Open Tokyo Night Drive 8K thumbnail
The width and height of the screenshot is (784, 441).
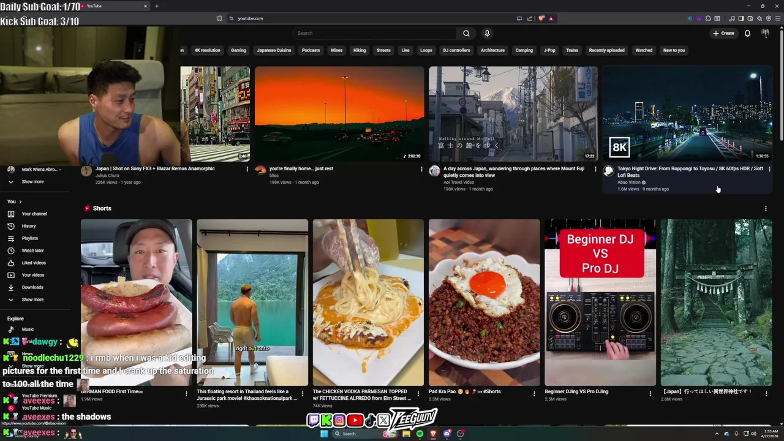687,114
